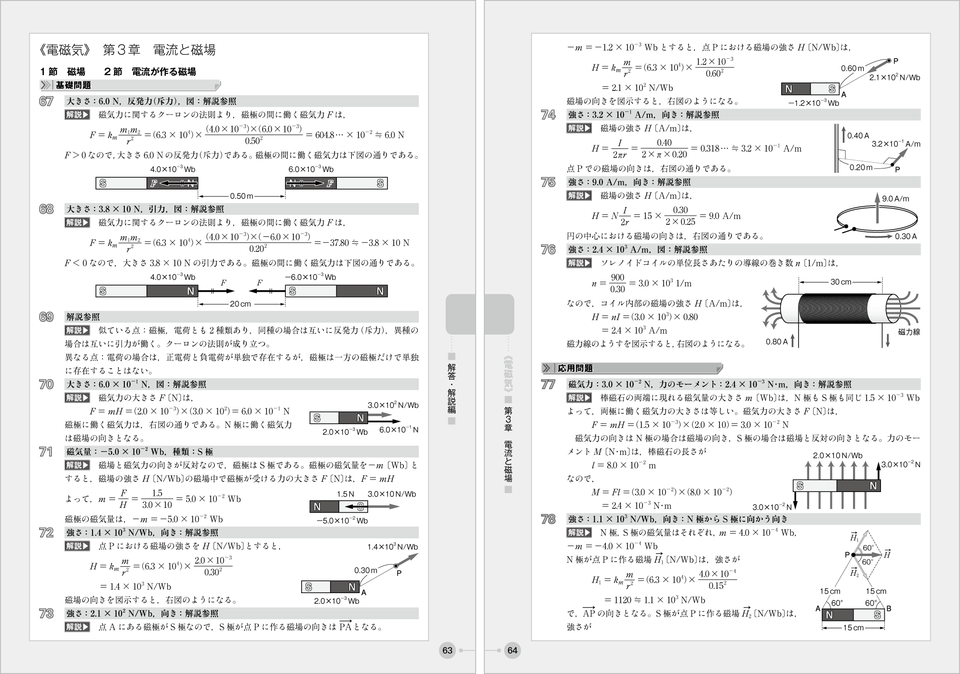
Task: Click the 解説 badge under problem 77
Action: point(579,398)
